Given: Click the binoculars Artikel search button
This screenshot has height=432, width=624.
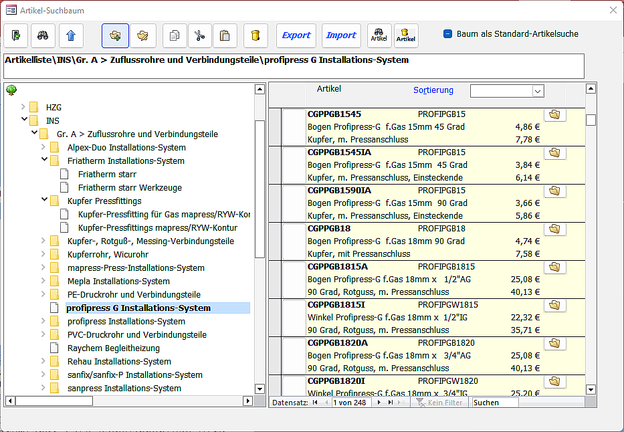Looking at the screenshot, I should tap(379, 35).
